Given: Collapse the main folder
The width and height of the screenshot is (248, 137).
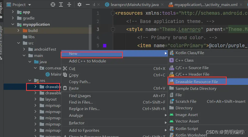Looking at the screenshot, I should 24,56.
